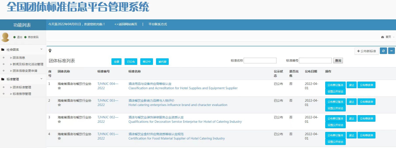Click the 是否出售 column header
The width and height of the screenshot is (396, 148).
point(294,73)
